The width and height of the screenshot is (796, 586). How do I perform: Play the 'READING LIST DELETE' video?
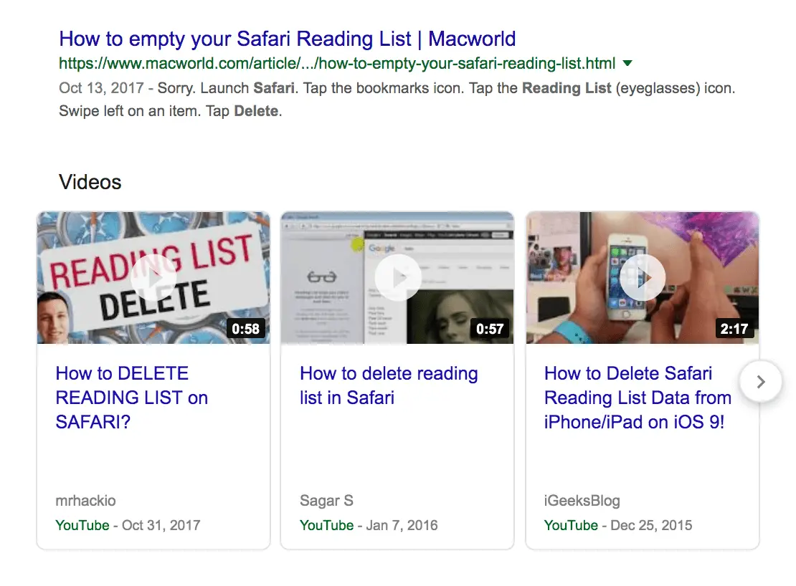(153, 277)
